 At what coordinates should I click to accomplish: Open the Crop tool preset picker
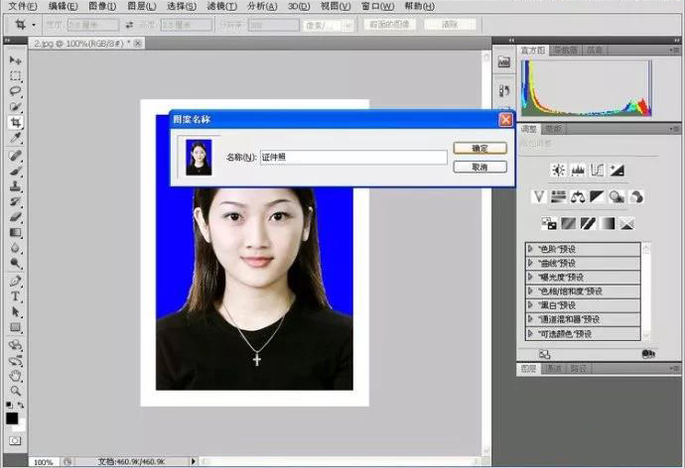[x=34, y=25]
